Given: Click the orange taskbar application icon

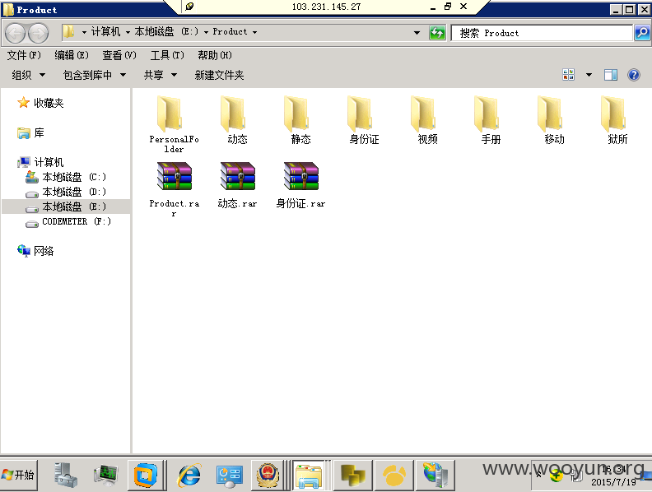Looking at the screenshot, I should [394, 475].
